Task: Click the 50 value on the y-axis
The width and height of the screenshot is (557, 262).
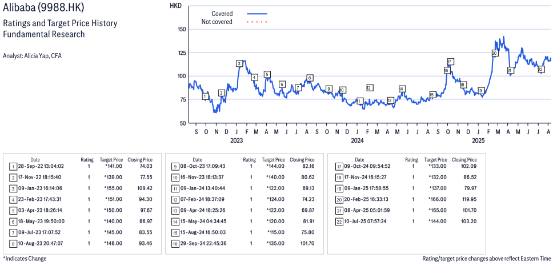Action: click(183, 123)
